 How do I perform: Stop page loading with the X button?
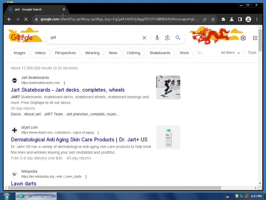[26, 19]
